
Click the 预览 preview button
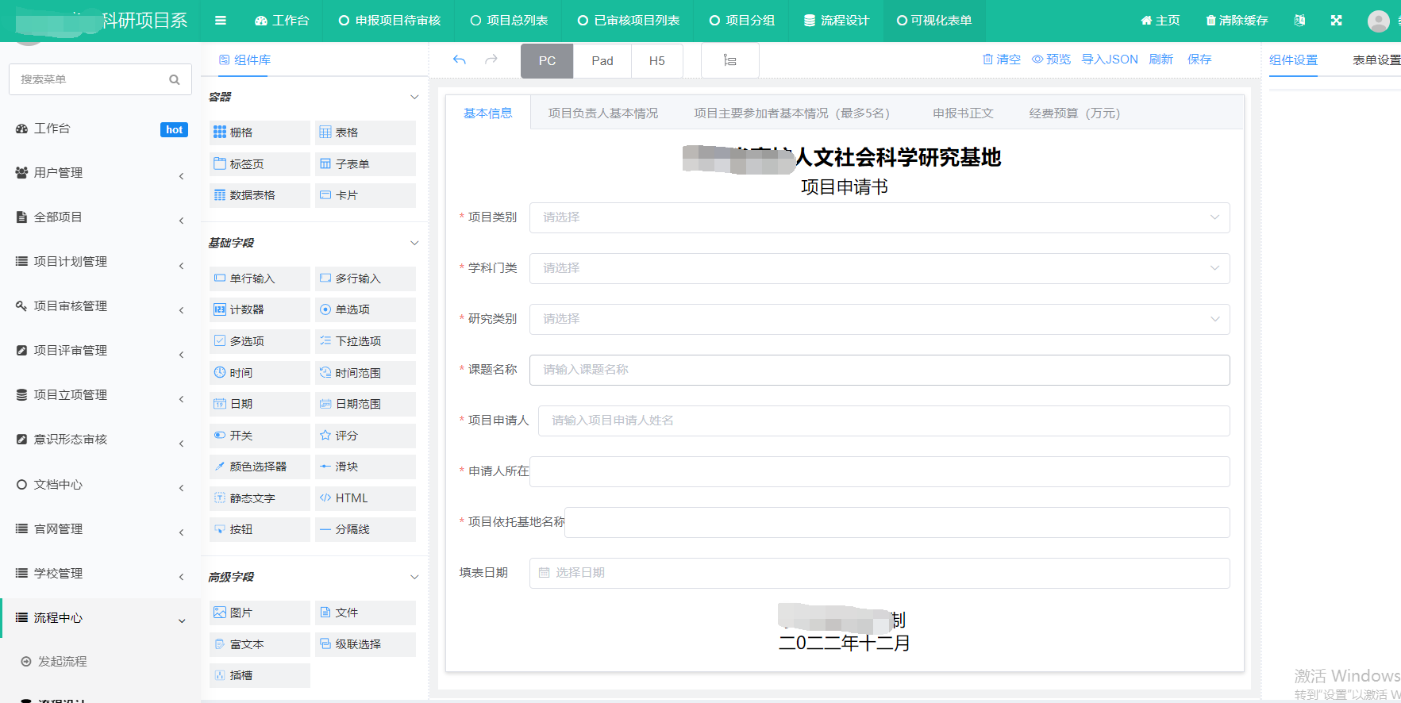click(1051, 60)
